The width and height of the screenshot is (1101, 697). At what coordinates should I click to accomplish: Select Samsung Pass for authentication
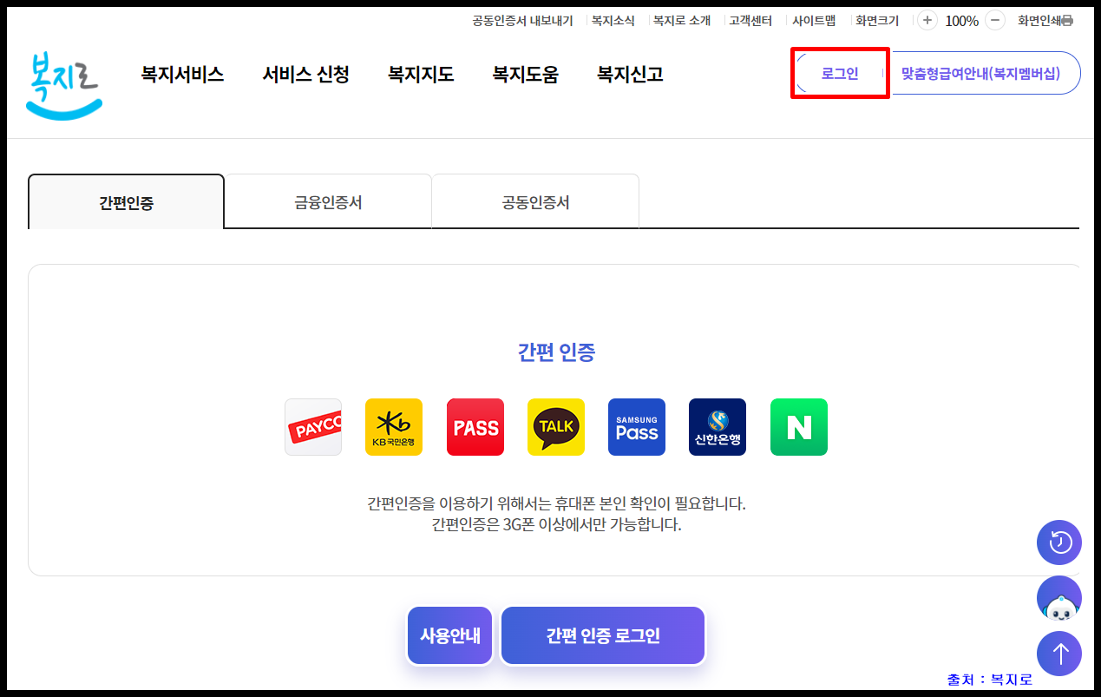(636, 426)
